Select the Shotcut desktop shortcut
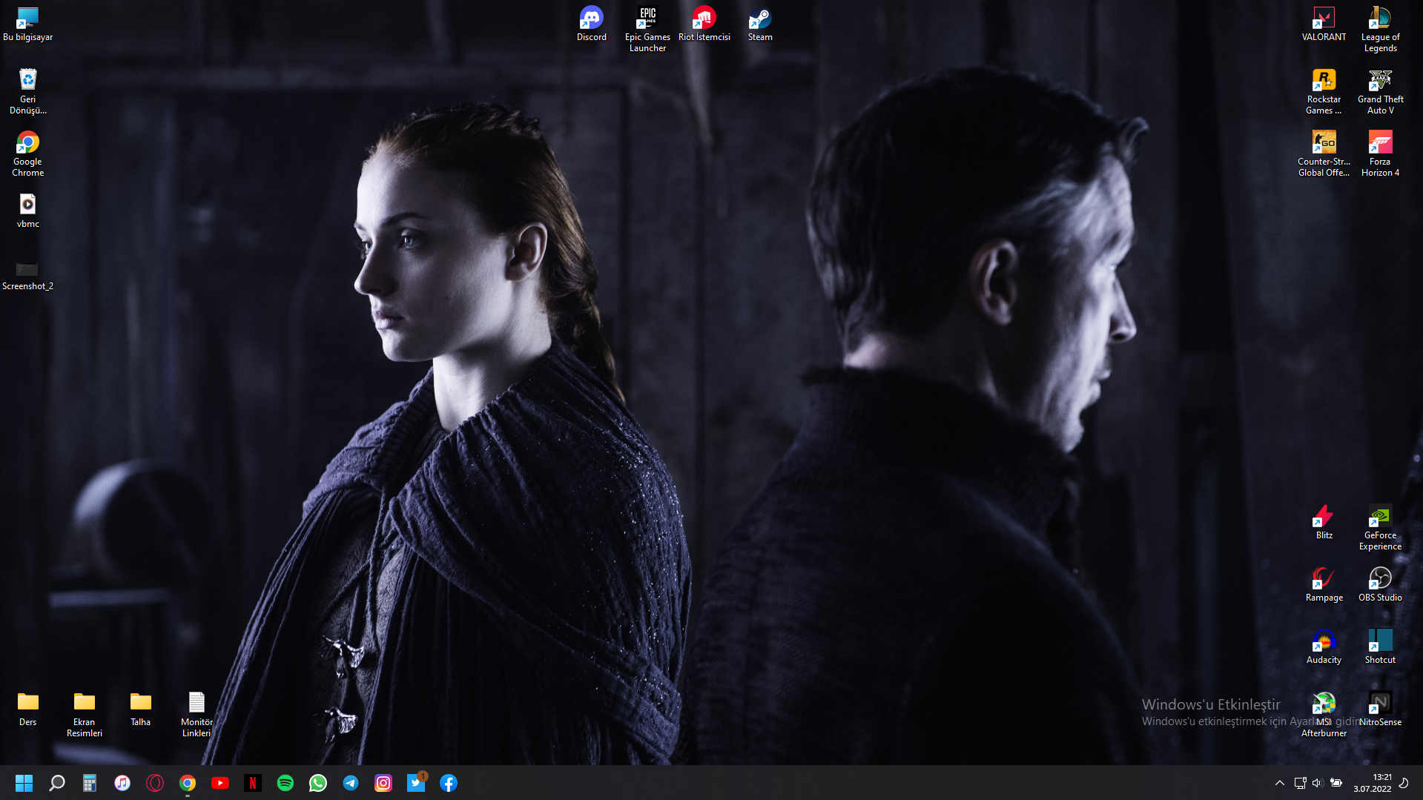The image size is (1423, 800). pyautogui.click(x=1381, y=647)
